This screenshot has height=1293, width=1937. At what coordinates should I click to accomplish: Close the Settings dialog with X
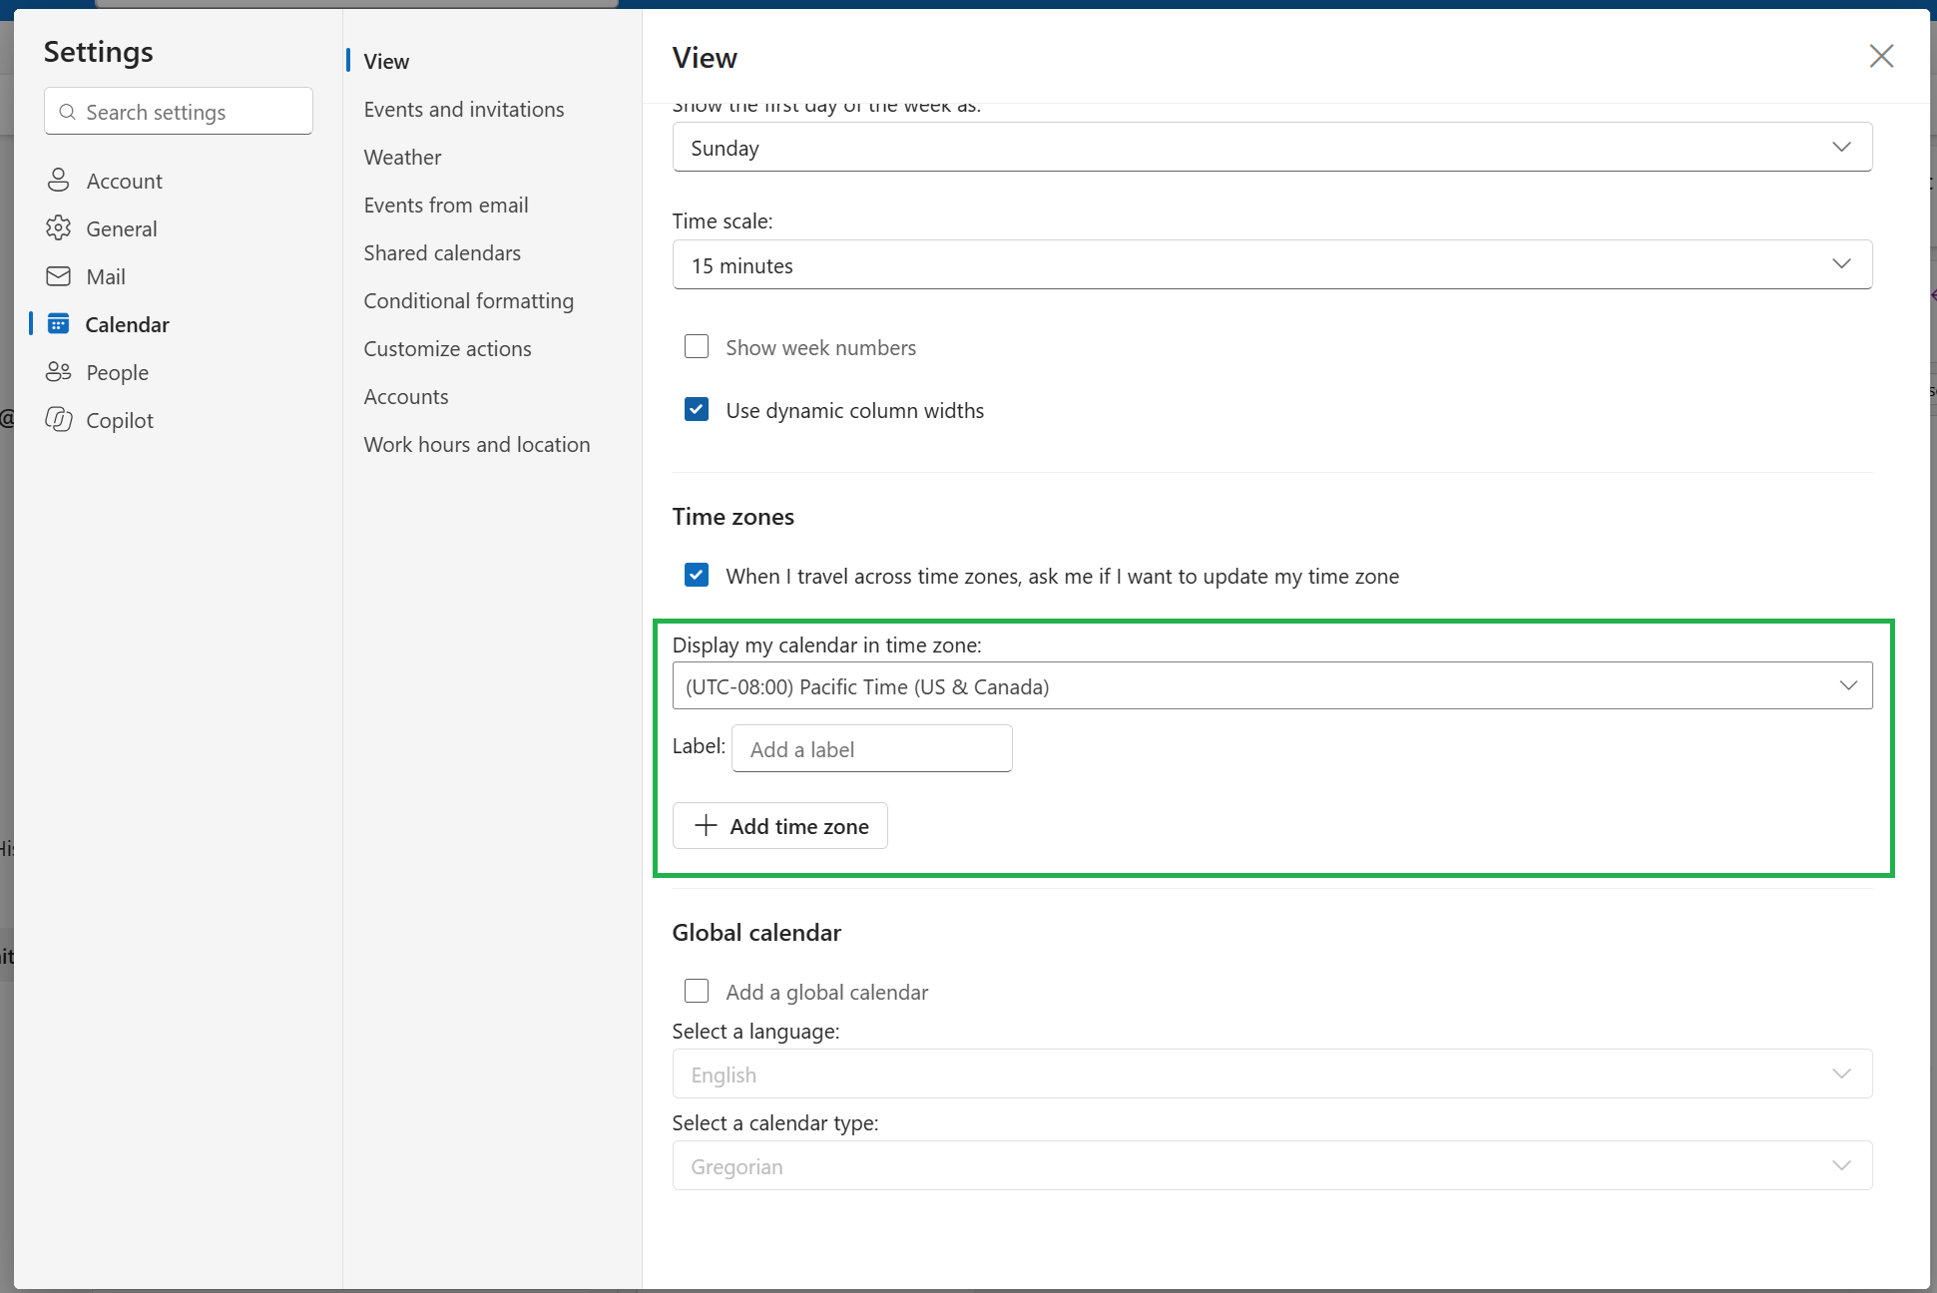tap(1881, 56)
